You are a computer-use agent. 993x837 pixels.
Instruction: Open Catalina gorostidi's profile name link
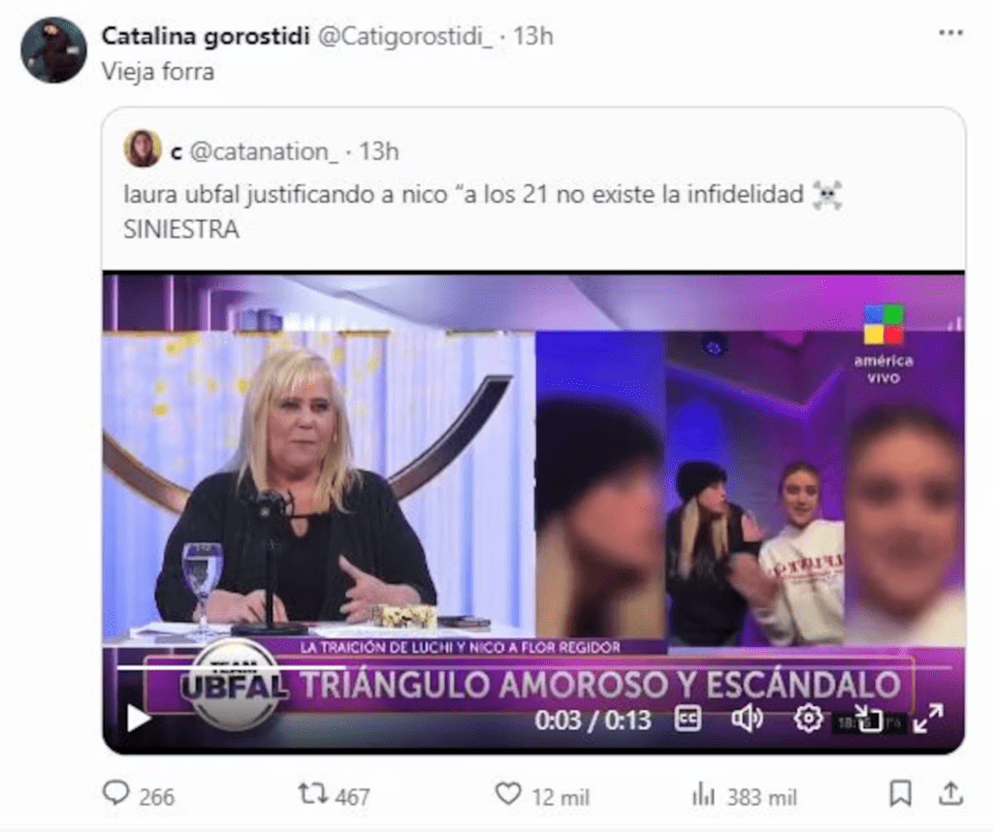point(206,36)
